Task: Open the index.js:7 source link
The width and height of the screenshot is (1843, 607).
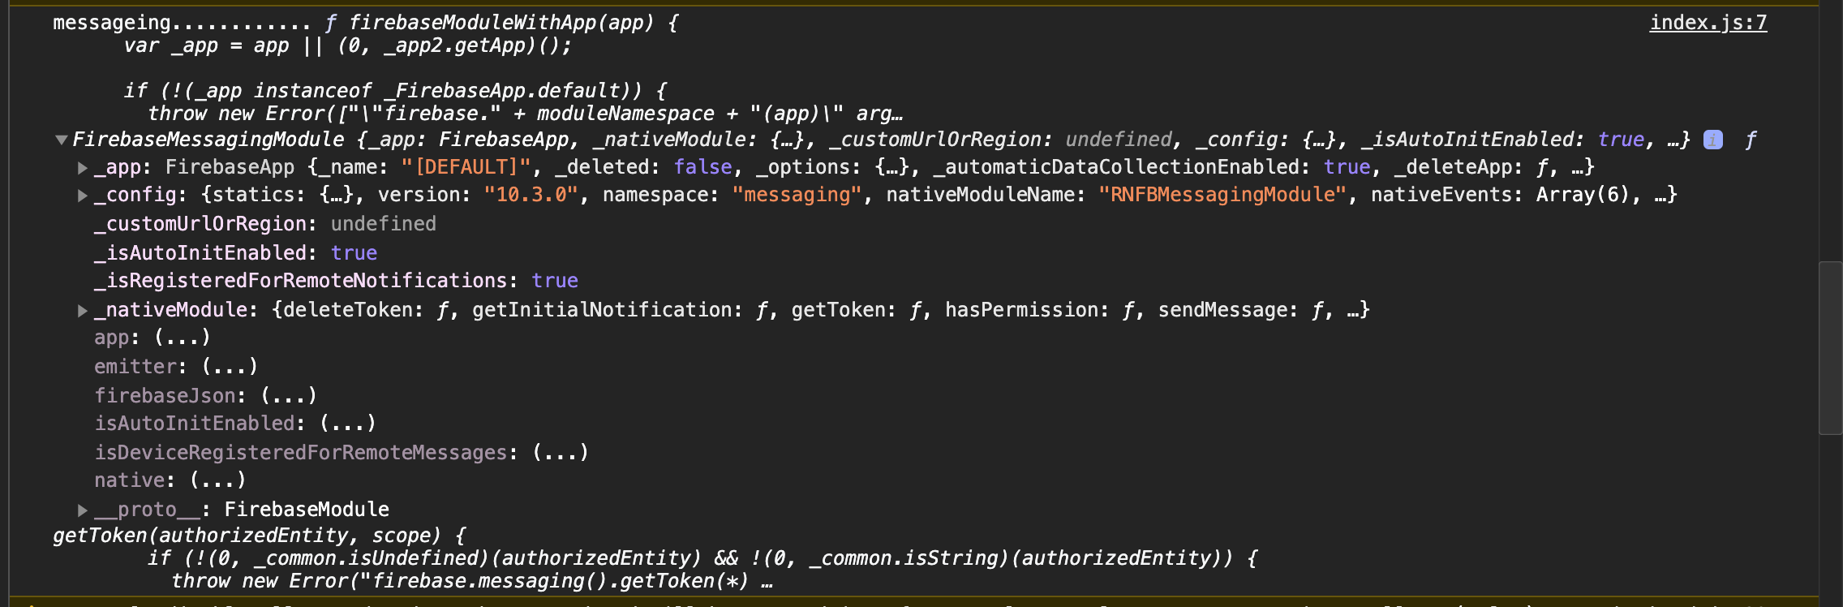Action: [x=1708, y=23]
